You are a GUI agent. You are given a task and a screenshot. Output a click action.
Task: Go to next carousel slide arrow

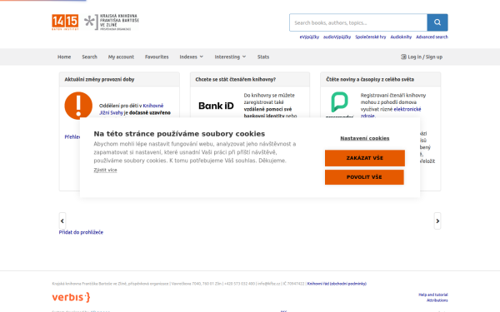tap(437, 220)
